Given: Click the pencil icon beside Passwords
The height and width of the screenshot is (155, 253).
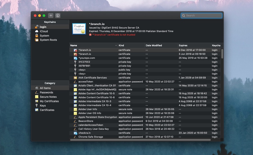Looking at the screenshot, I should [37, 92].
